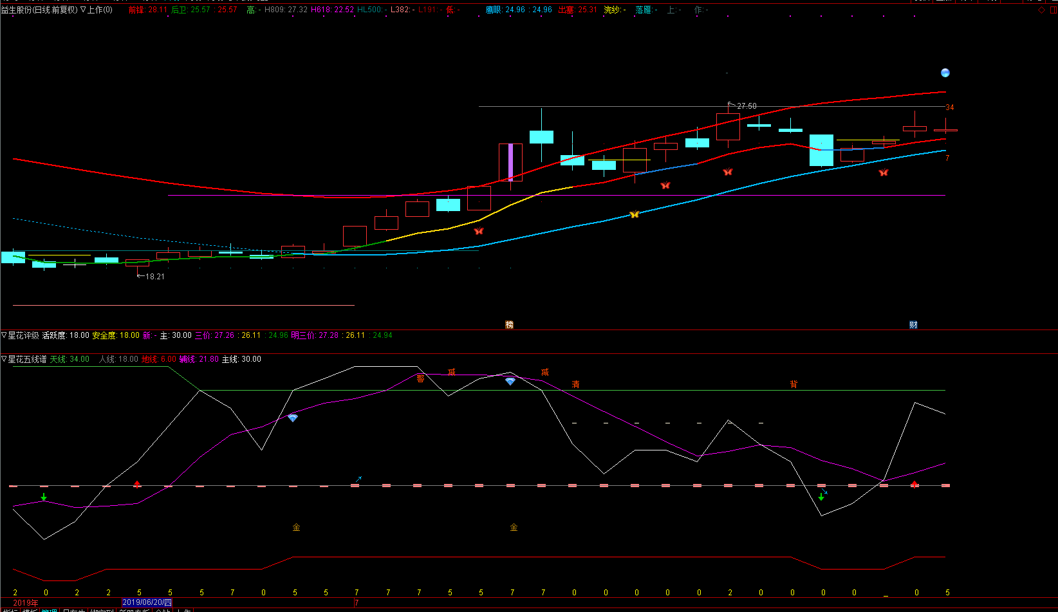Collapse the 星花评级 panel triangle
The image size is (1058, 612).
tap(4, 335)
